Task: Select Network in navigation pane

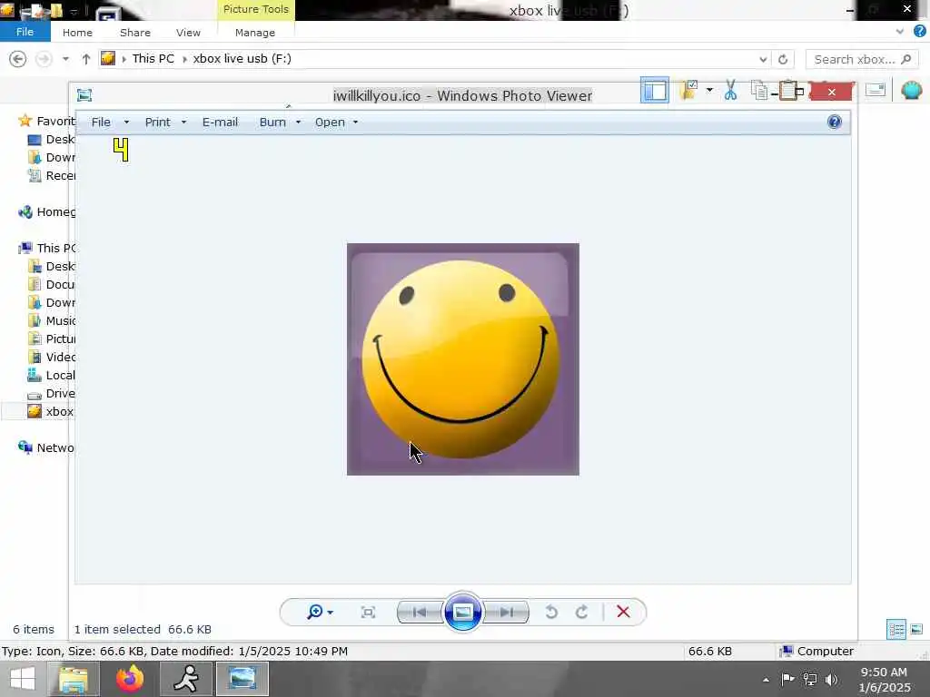Action: pos(46,447)
